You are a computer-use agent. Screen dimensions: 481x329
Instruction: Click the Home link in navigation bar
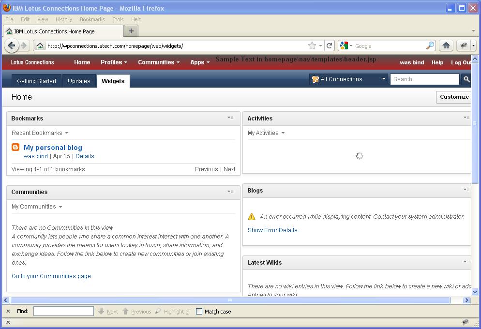pyautogui.click(x=82, y=62)
